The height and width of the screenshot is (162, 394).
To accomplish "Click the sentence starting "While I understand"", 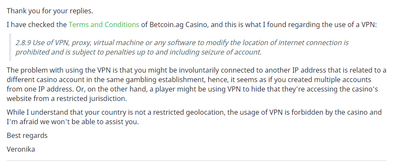I will (194, 117).
